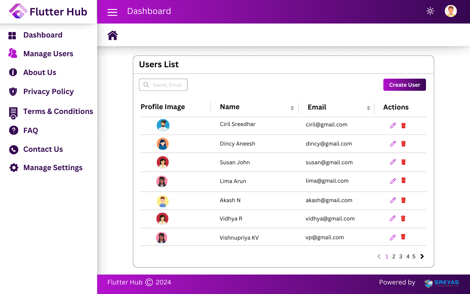Select Privacy Policy from sidebar
Image resolution: width=470 pixels, height=294 pixels.
pyautogui.click(x=48, y=92)
